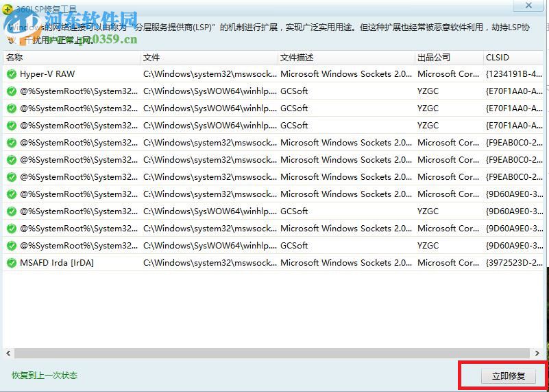Click the 立即修复 button

point(509,376)
